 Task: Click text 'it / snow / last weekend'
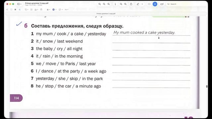pos(59,41)
